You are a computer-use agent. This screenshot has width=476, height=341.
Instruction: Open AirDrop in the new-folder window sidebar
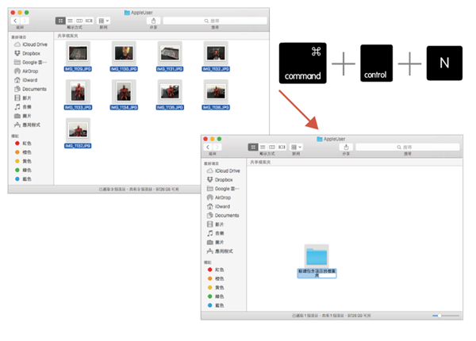pyautogui.click(x=219, y=197)
